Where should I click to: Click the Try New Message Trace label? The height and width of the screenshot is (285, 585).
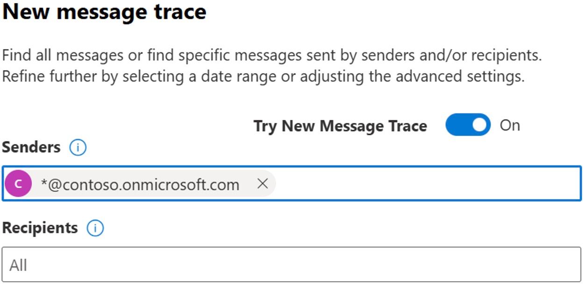340,126
